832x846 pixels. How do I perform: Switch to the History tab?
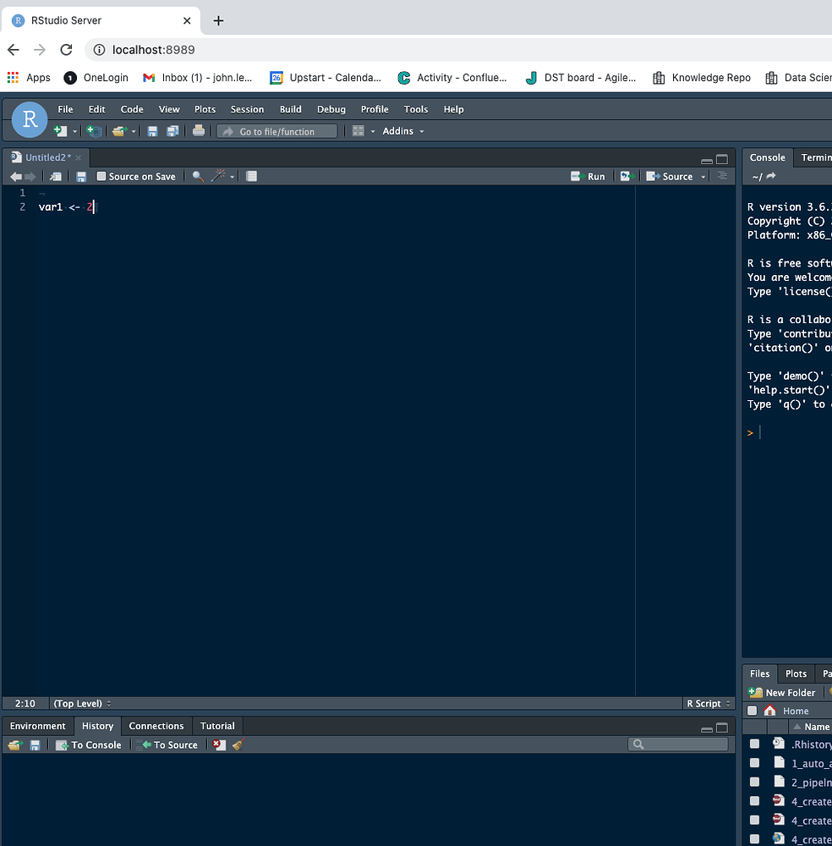click(x=97, y=726)
